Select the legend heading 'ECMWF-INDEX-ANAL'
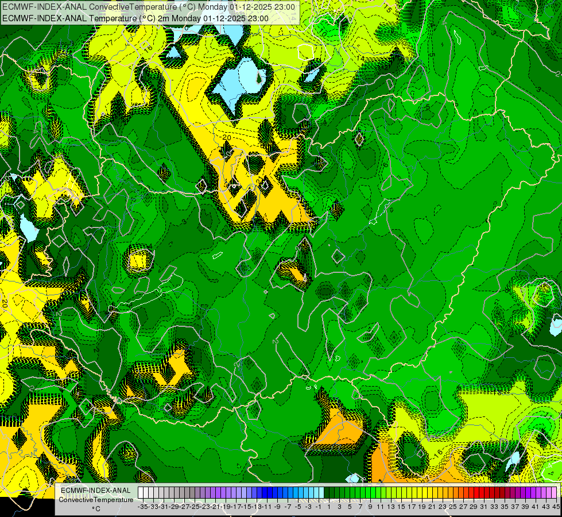Screen dimensions: 562x517 pos(96,491)
